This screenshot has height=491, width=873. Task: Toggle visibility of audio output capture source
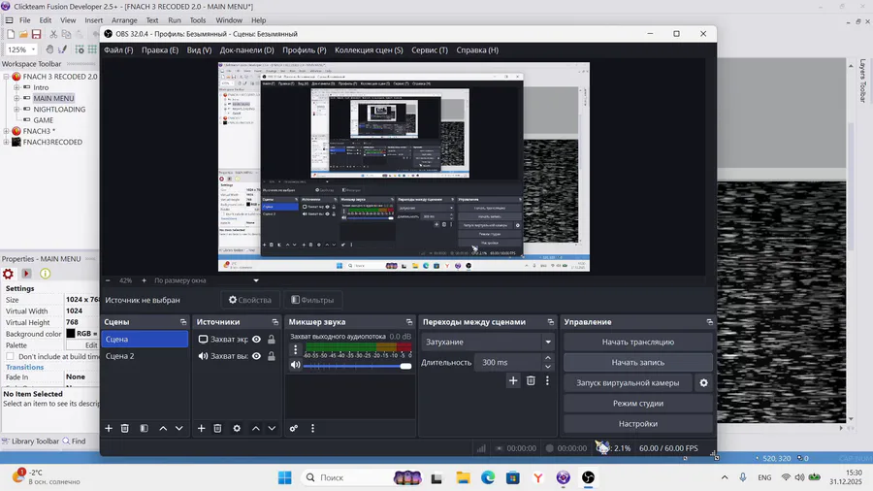[256, 356]
